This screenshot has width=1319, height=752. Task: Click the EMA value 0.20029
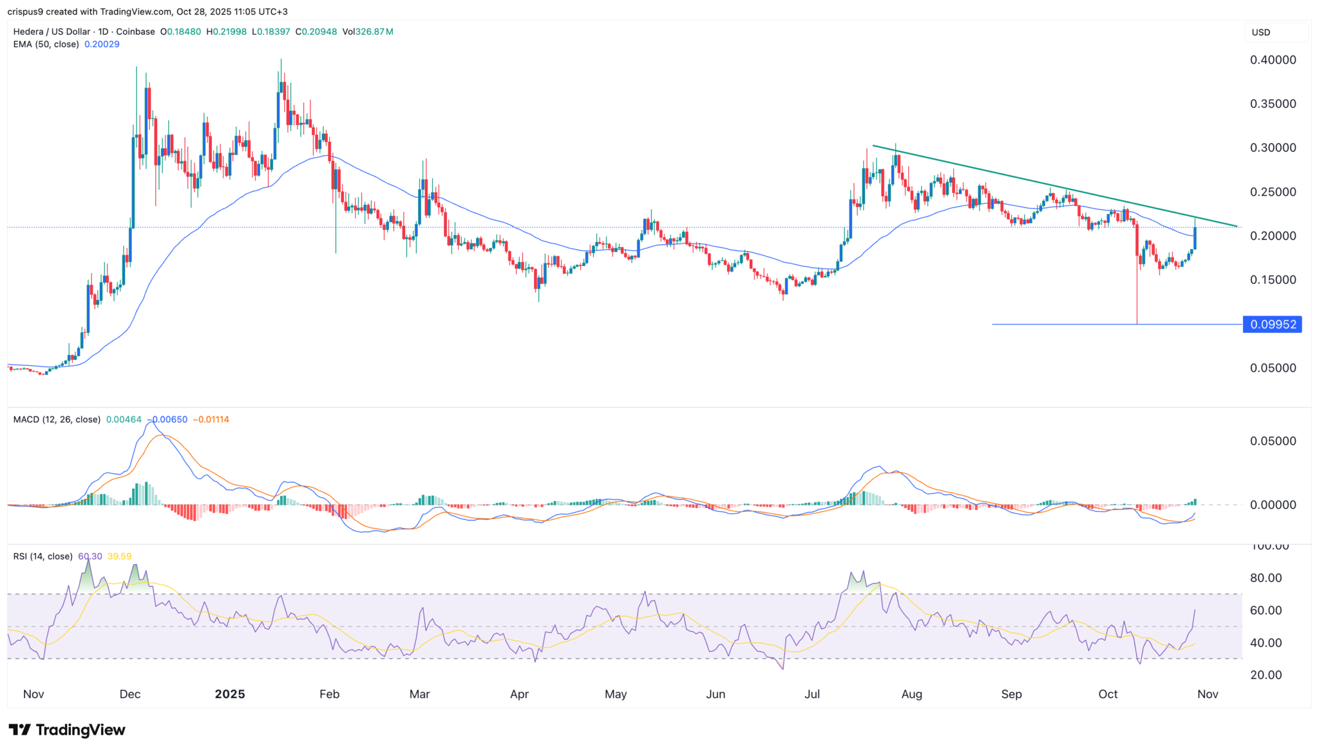point(102,44)
